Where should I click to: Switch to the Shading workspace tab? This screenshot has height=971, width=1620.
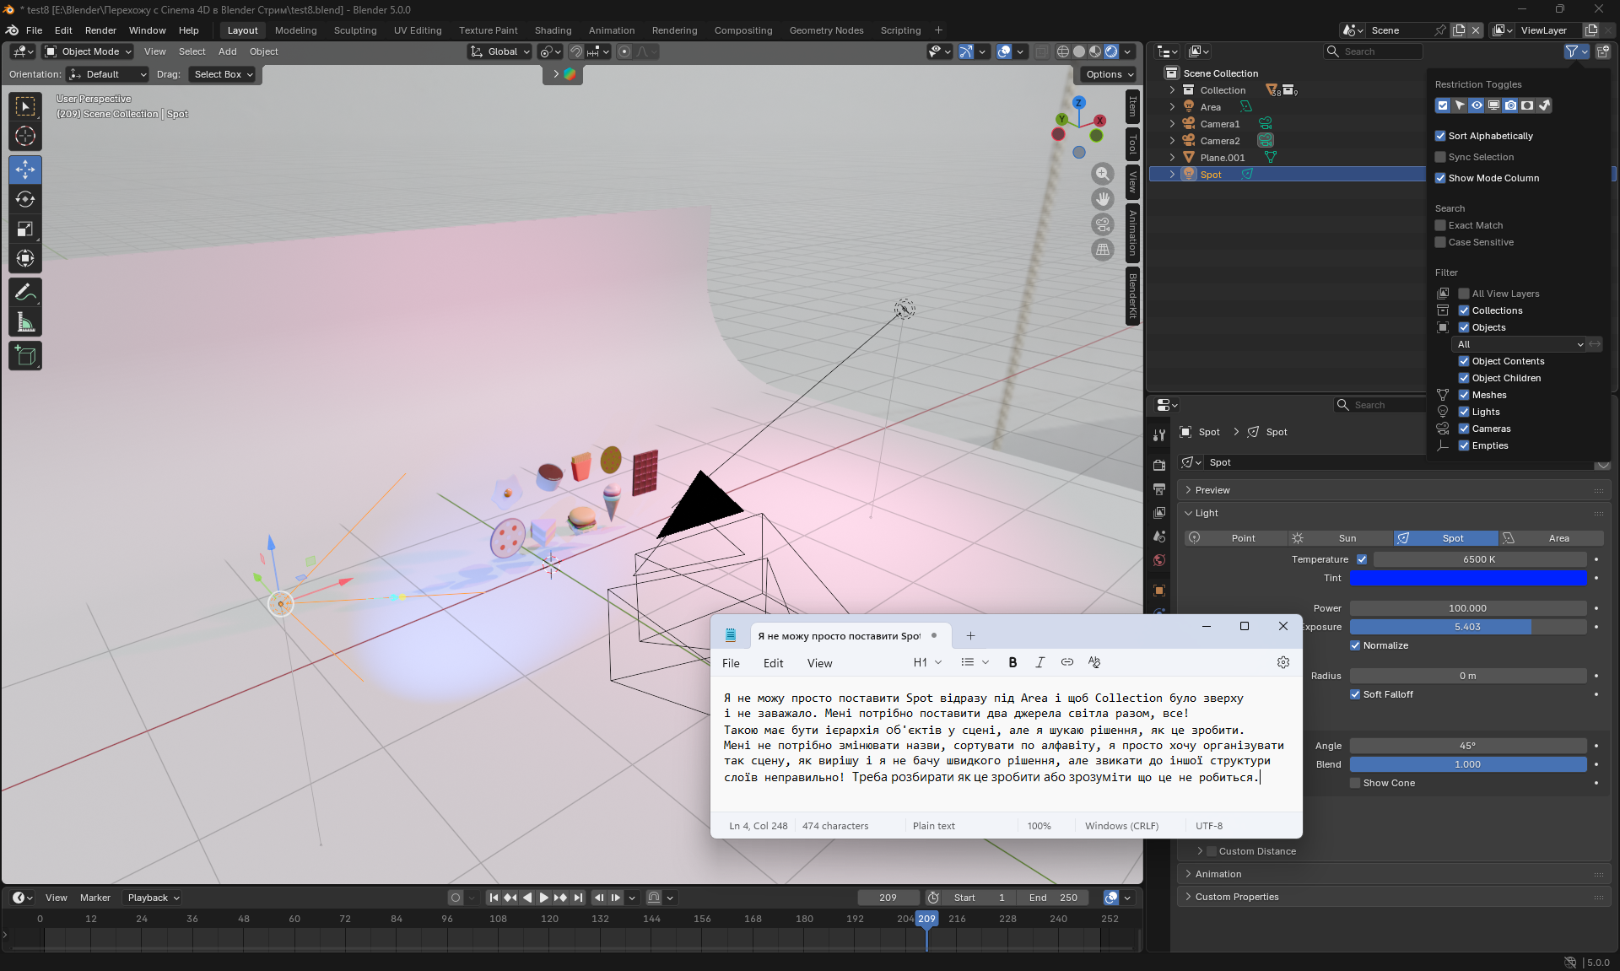pyautogui.click(x=553, y=30)
